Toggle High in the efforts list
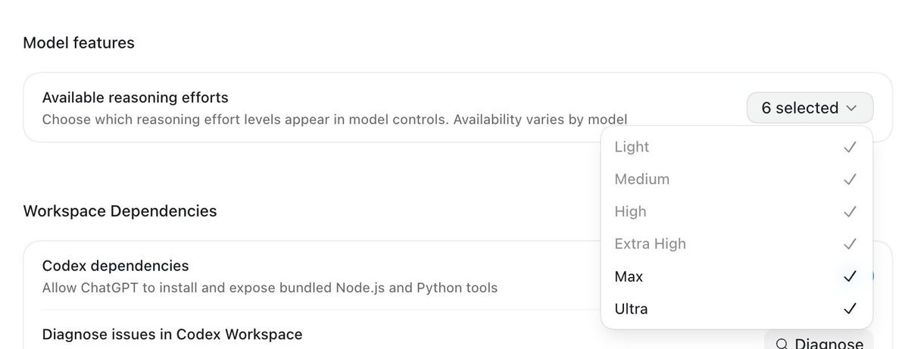 point(736,212)
